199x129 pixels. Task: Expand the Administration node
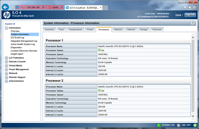(x=6, y=81)
